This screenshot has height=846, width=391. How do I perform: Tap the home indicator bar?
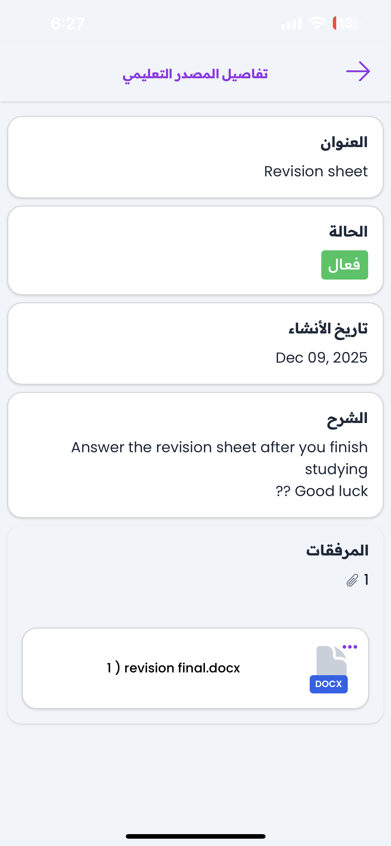[195, 836]
